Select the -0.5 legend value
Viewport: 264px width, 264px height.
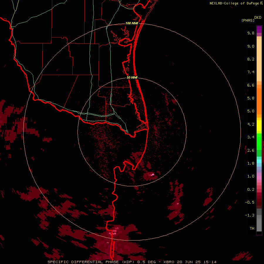point(250,202)
